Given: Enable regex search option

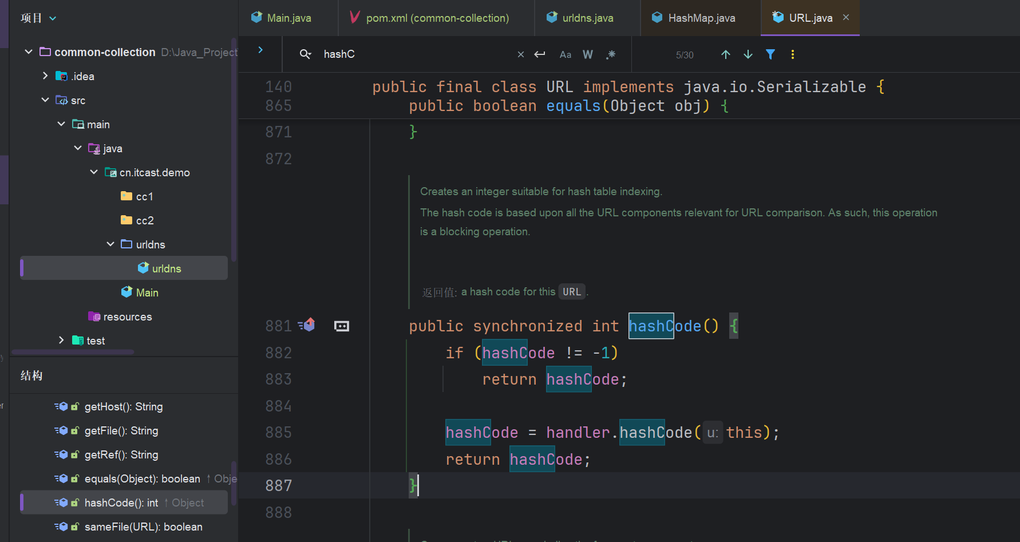Looking at the screenshot, I should [x=611, y=54].
